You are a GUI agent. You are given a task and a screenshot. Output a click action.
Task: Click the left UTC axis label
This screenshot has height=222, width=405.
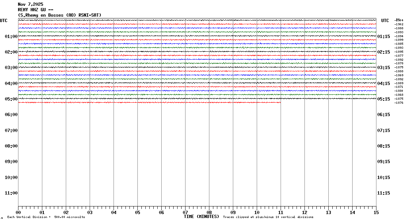coord(4,21)
